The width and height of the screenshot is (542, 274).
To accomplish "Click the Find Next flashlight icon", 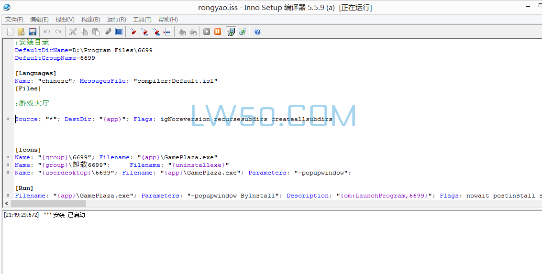I will click(x=144, y=32).
